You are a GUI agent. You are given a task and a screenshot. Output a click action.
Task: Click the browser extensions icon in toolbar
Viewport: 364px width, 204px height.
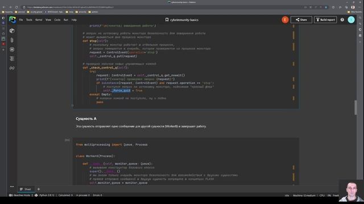(x=333, y=7)
